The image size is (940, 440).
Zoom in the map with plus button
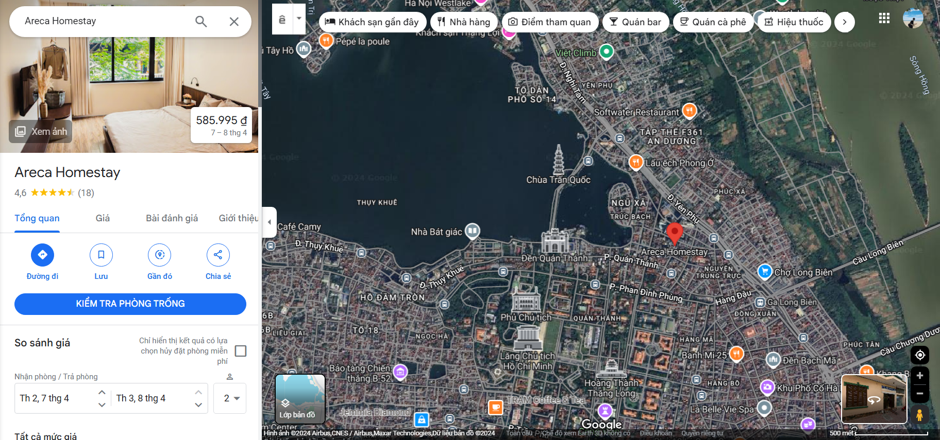(x=920, y=375)
